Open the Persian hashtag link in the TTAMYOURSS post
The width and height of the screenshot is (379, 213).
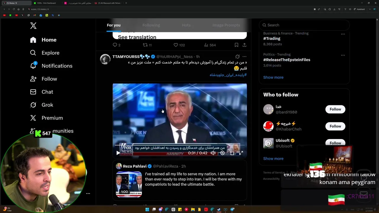pyautogui.click(x=228, y=75)
